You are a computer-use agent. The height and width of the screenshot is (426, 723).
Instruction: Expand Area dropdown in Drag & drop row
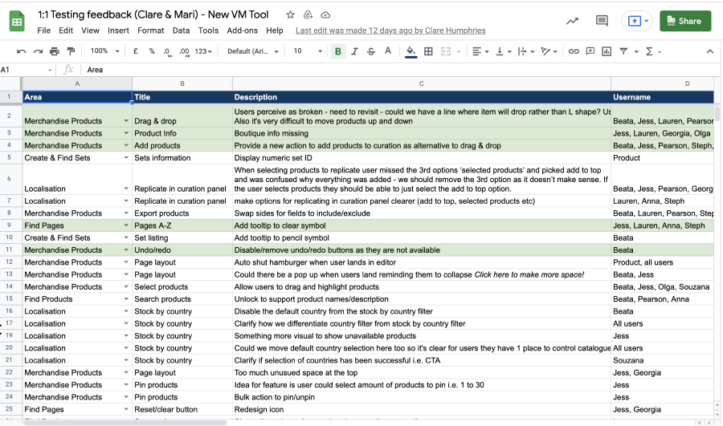(126, 121)
